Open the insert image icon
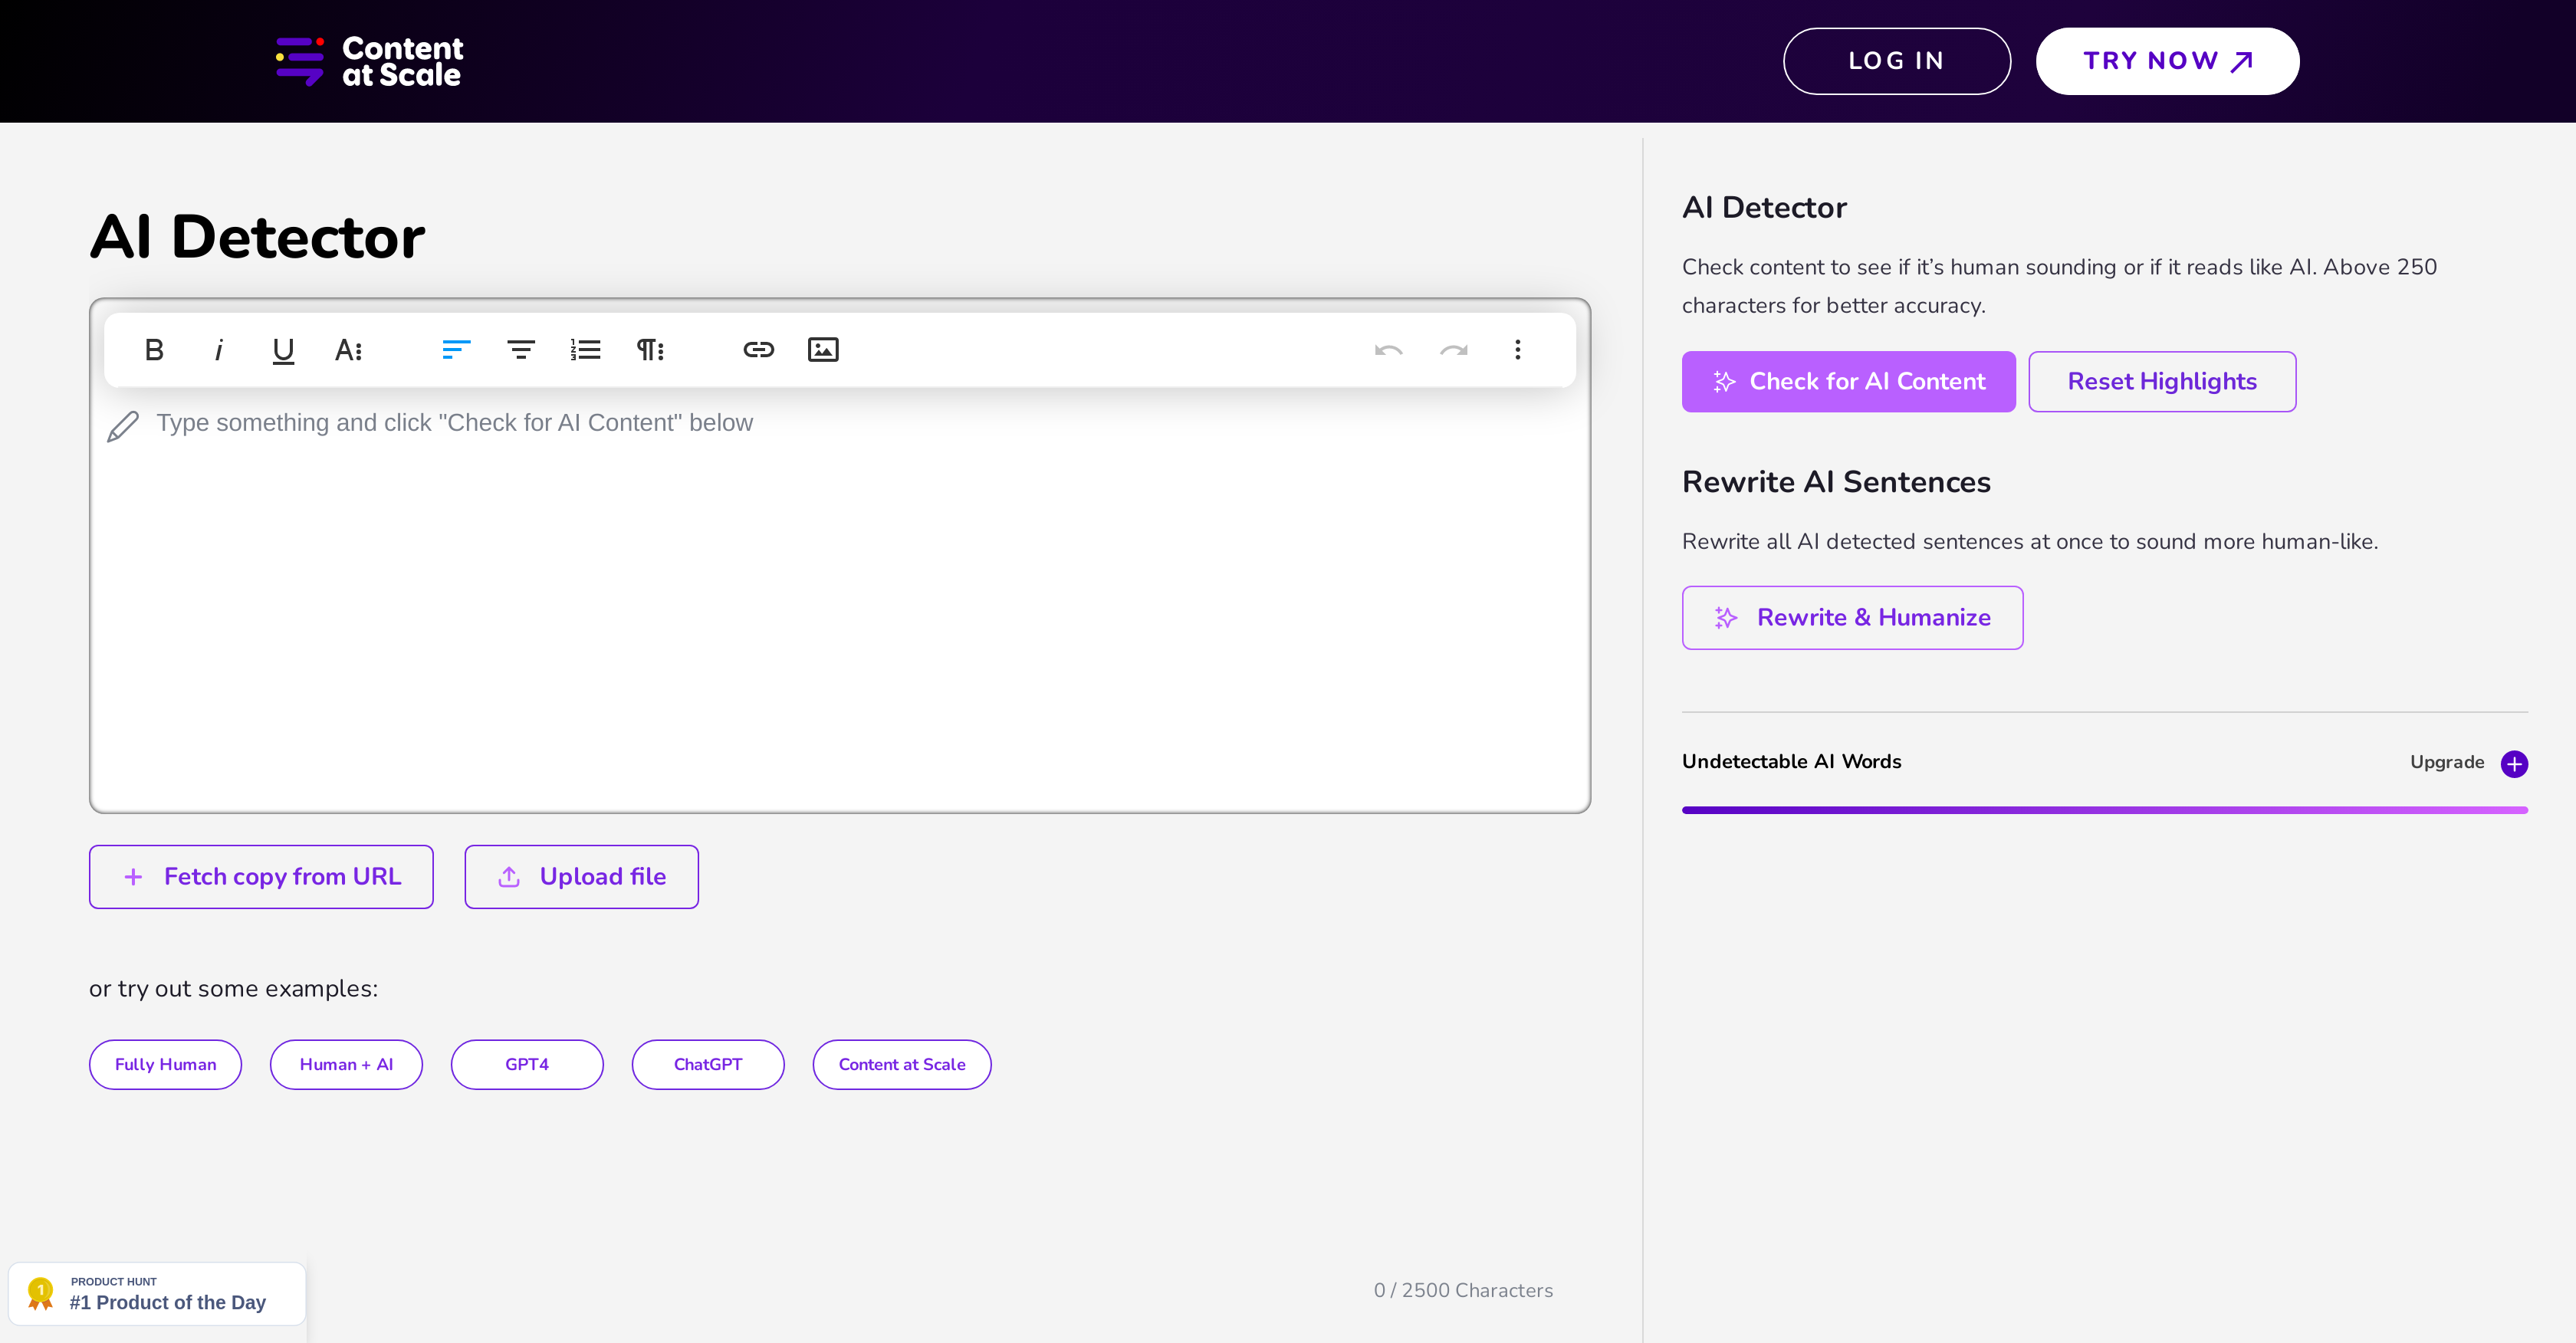 click(823, 349)
